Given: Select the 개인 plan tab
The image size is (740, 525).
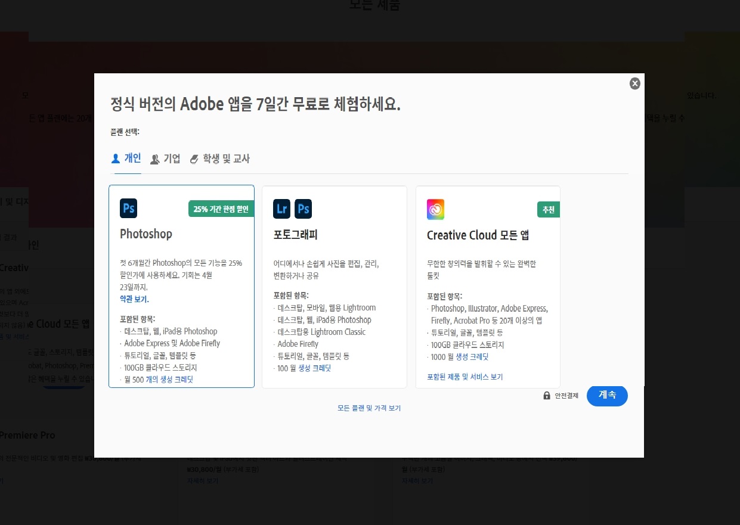Looking at the screenshot, I should [x=126, y=159].
